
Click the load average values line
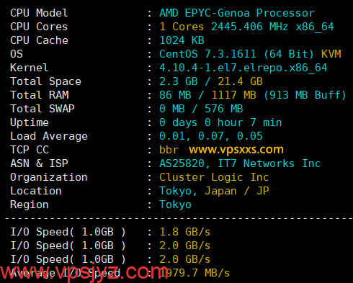(211, 136)
